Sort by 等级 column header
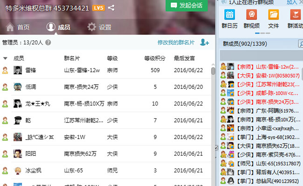 (x=112, y=58)
